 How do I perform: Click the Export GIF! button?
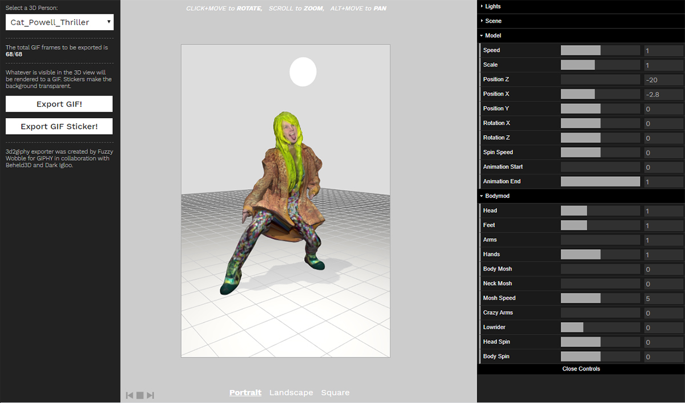pyautogui.click(x=59, y=104)
